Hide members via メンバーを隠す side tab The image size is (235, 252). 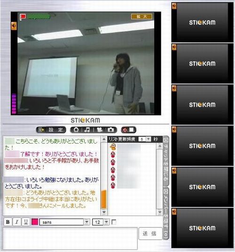pos(166,213)
